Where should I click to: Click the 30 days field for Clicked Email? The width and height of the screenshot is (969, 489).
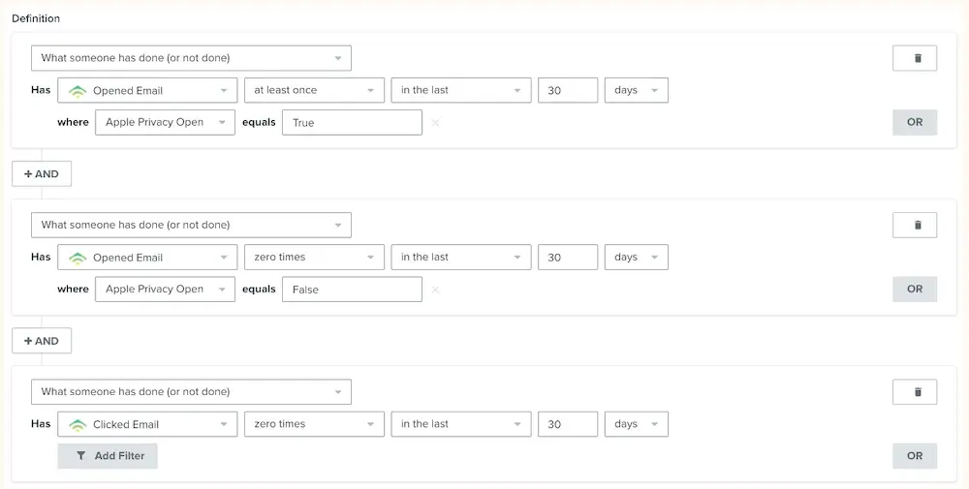pyautogui.click(x=568, y=424)
